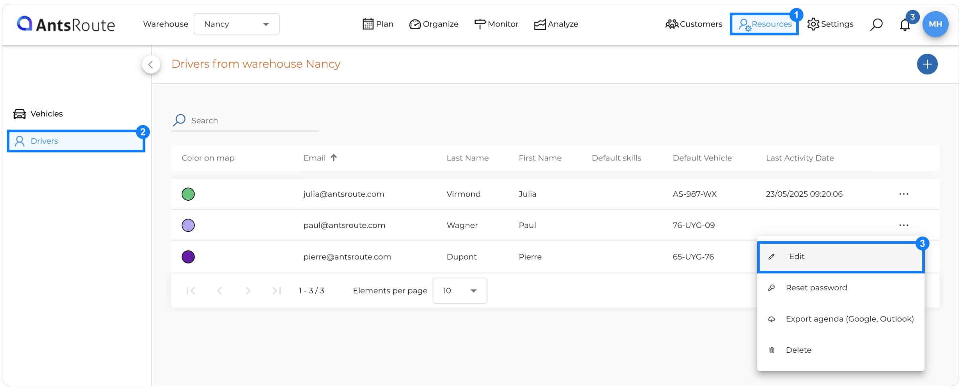
Task: Go to next page of results
Action: tap(248, 291)
